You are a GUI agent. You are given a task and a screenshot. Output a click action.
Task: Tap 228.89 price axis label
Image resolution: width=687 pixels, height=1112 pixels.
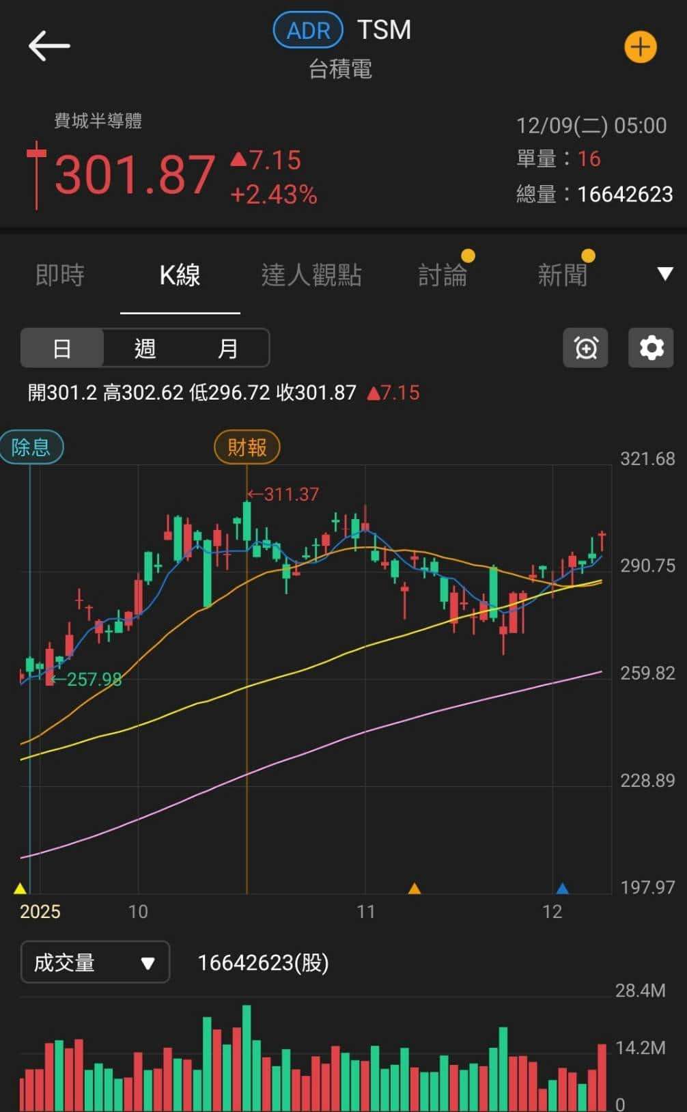coord(647,780)
